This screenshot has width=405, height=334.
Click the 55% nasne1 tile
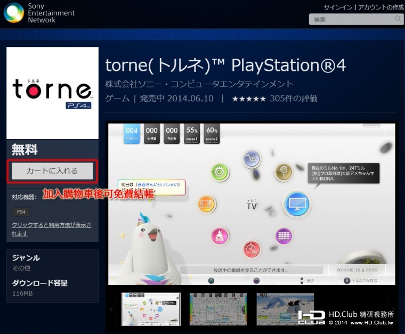tap(192, 134)
